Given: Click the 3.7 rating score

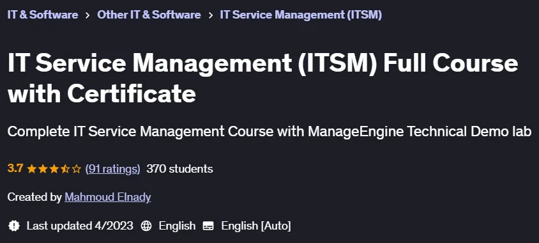Looking at the screenshot, I should click(x=15, y=169).
